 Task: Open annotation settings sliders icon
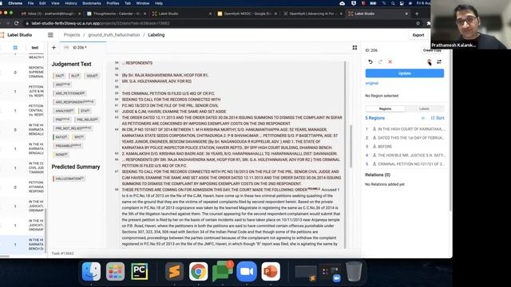(x=439, y=61)
